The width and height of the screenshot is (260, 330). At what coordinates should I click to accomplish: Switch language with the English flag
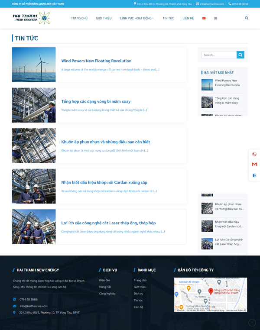click(x=216, y=18)
